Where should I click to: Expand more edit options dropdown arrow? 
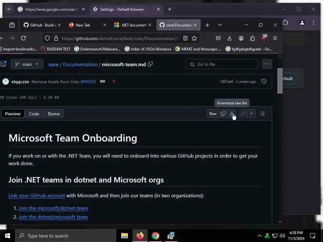click(x=251, y=113)
